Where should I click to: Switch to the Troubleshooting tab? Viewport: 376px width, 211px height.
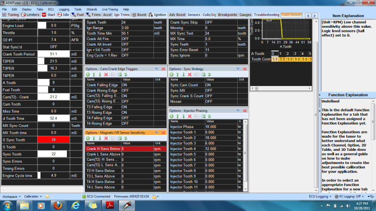click(266, 15)
